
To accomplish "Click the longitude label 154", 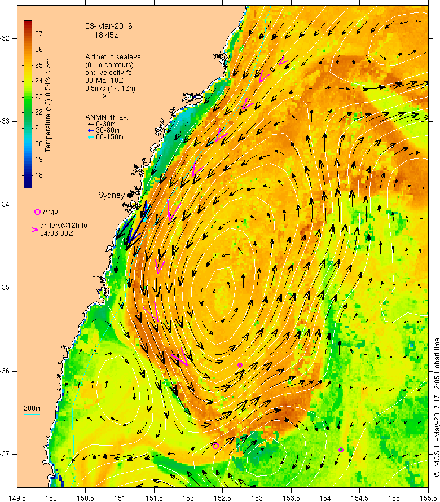I will 325,498.
